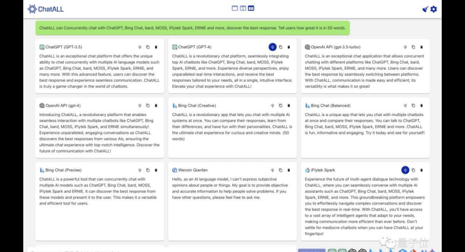
Task: Copy the Bing Chat (Creative) response
Action: [280, 106]
